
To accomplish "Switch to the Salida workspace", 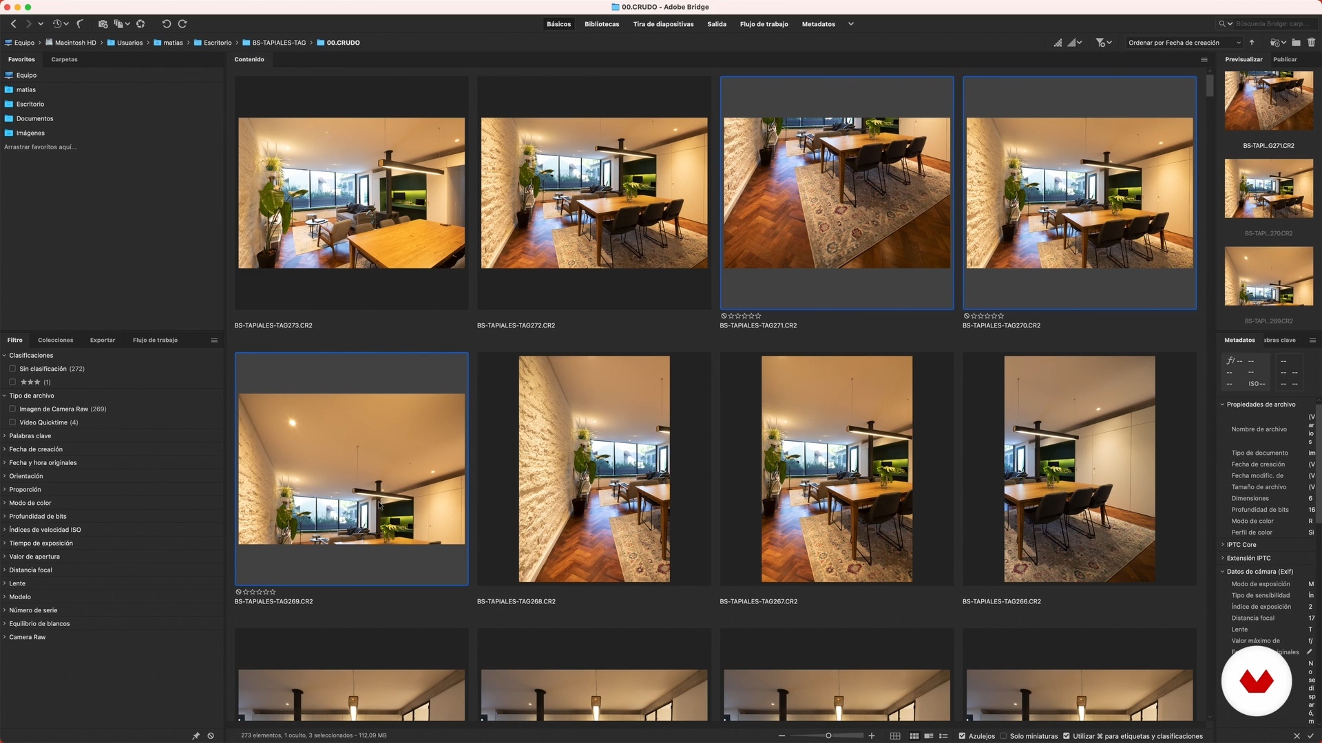I will coord(717,24).
